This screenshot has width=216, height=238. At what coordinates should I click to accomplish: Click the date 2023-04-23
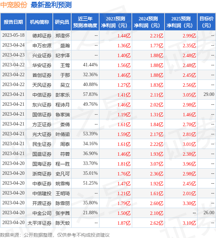tap(13, 55)
